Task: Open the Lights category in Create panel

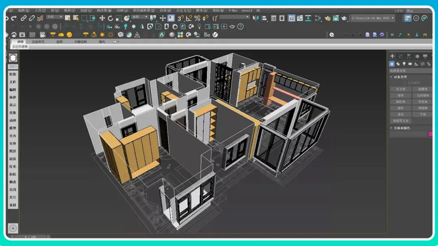Action: pyautogui.click(x=404, y=64)
